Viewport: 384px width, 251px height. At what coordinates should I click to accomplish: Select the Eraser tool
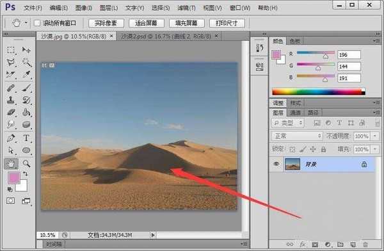[x=10, y=113]
